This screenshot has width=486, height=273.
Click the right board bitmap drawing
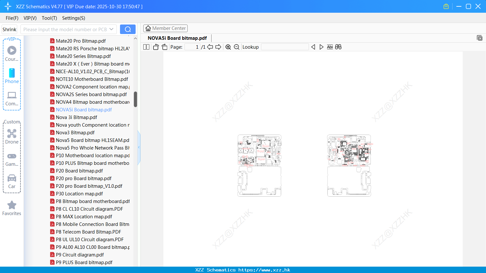tap(349, 165)
